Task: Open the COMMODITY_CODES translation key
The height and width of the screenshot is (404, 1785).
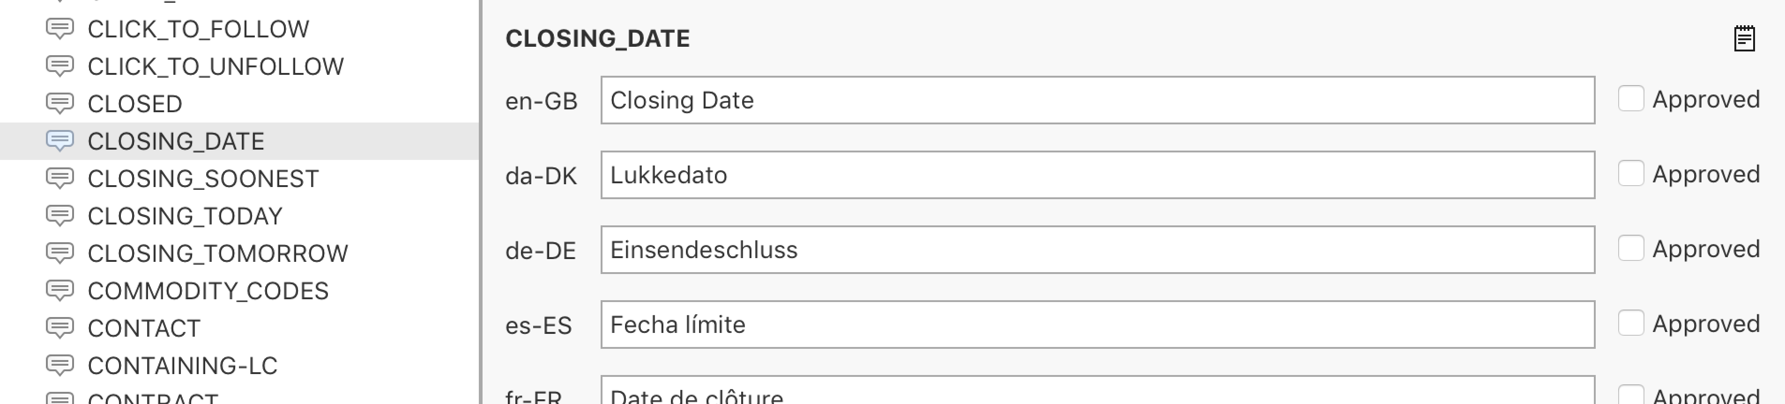Action: [208, 290]
